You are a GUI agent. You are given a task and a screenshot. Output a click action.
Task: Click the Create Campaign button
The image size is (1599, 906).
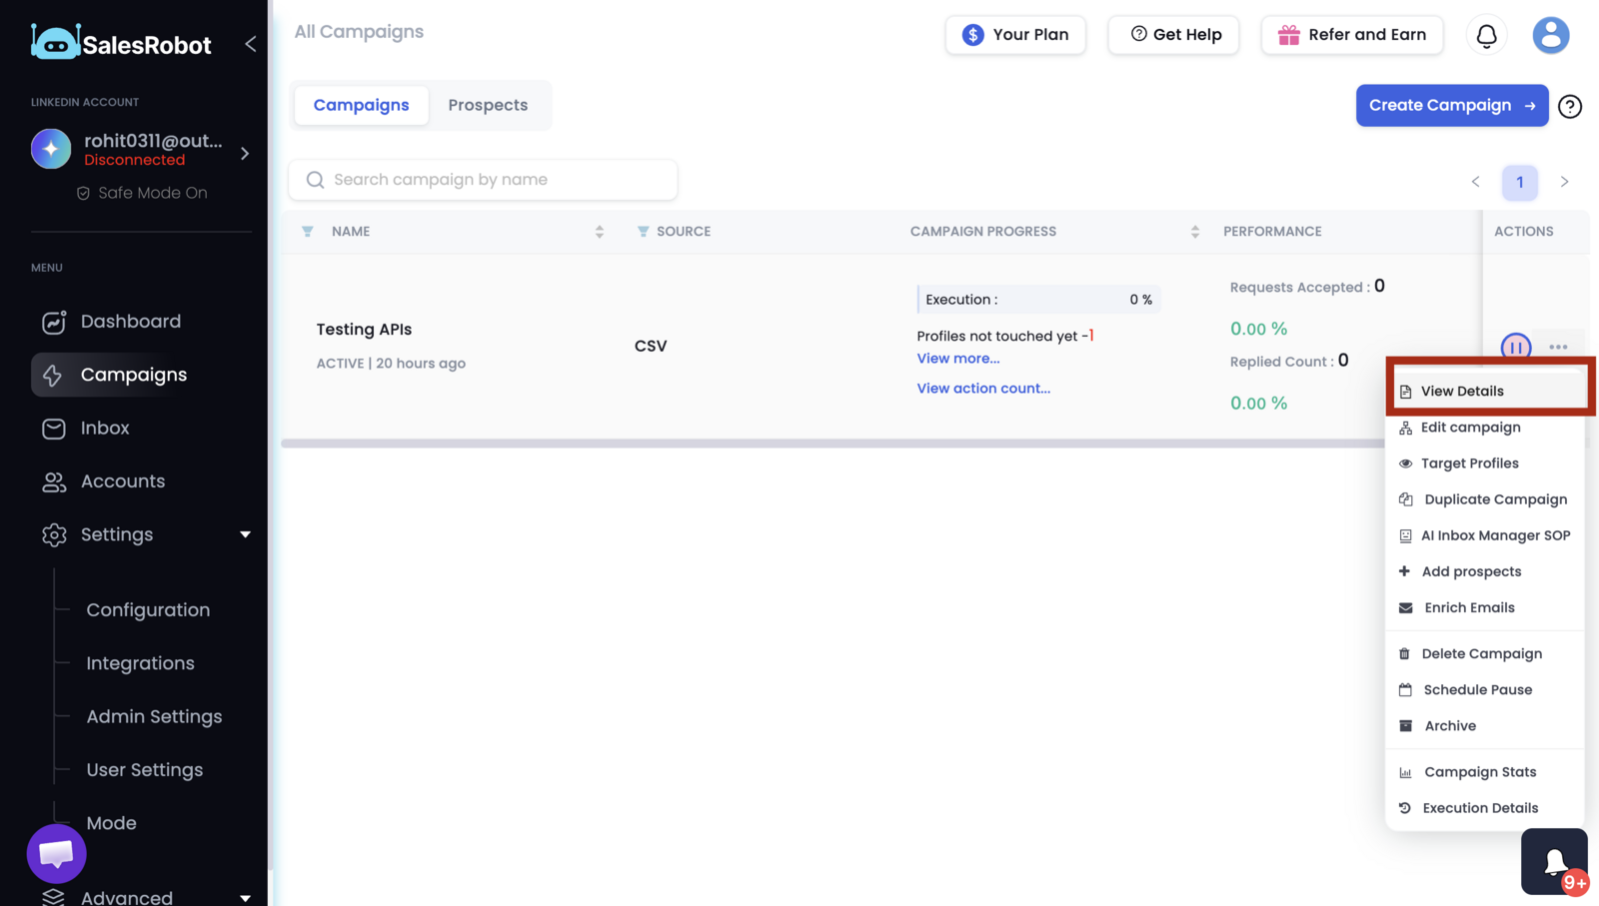[x=1452, y=106]
